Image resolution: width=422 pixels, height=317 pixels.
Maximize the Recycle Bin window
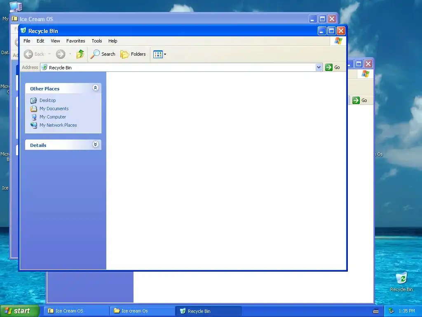[331, 31]
